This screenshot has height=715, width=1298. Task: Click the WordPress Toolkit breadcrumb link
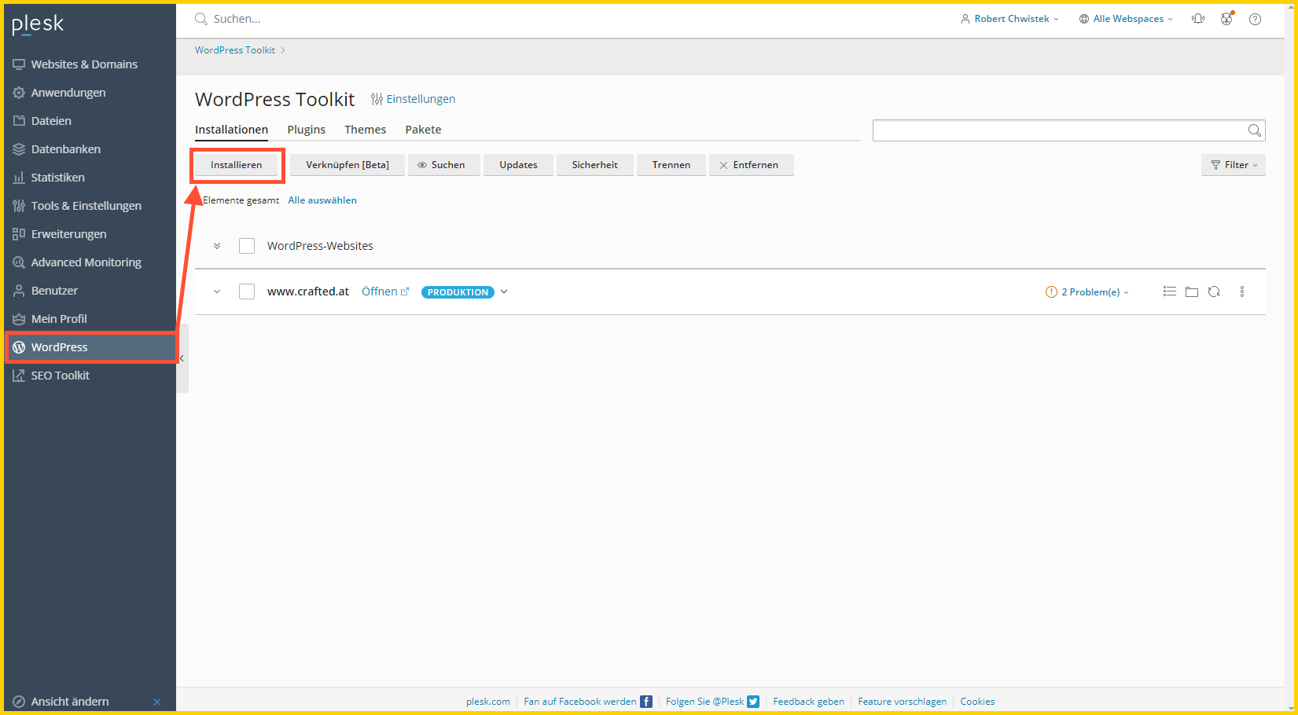tap(235, 50)
